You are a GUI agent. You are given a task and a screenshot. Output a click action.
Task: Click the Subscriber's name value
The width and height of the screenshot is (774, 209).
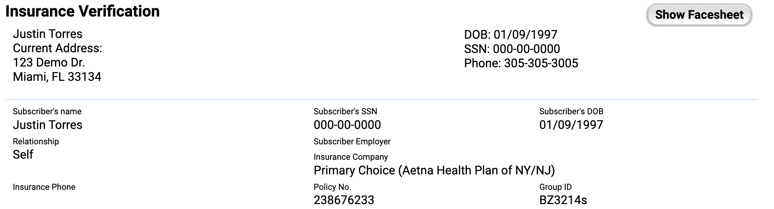(47, 125)
